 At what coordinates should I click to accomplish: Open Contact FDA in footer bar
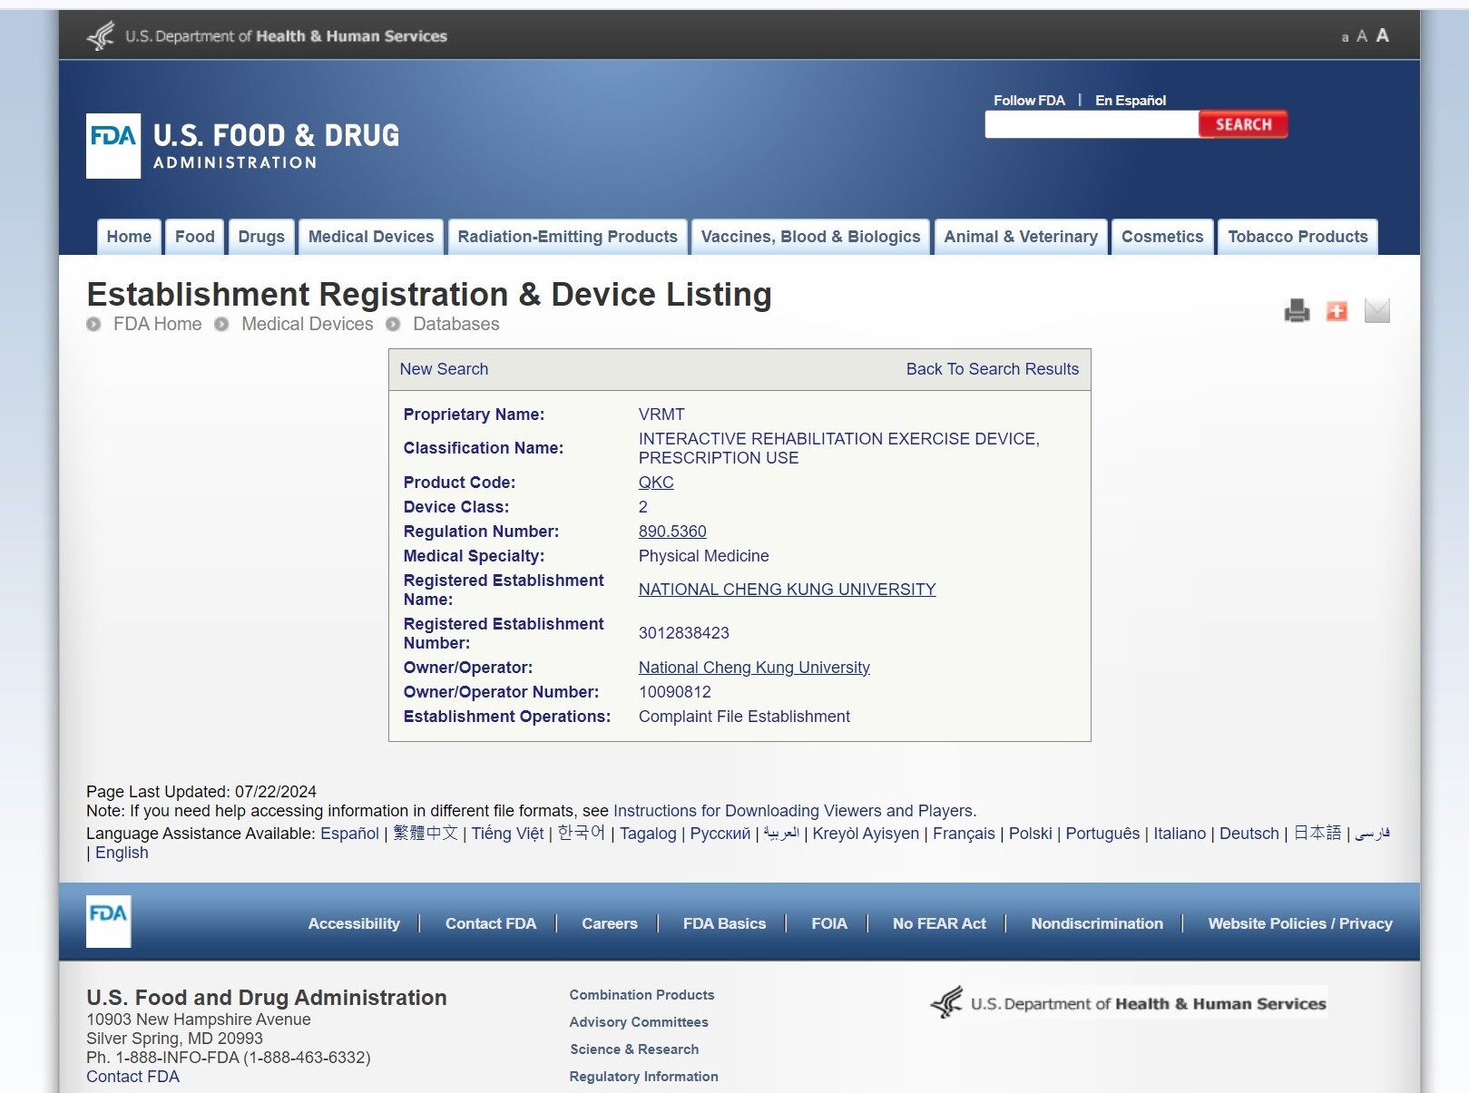click(x=491, y=923)
